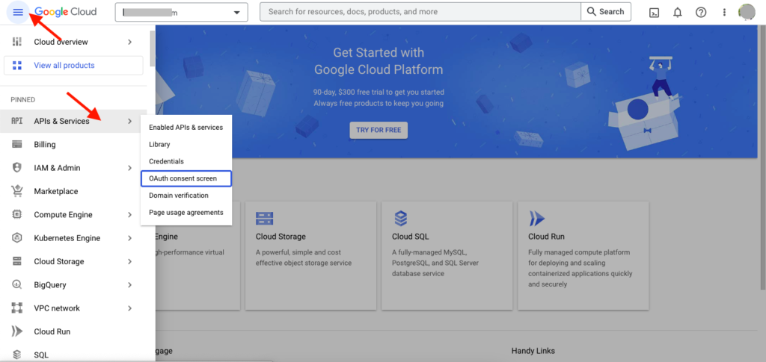Click the hamburger navigation menu icon
Image resolution: width=766 pixels, height=362 pixels.
click(18, 12)
